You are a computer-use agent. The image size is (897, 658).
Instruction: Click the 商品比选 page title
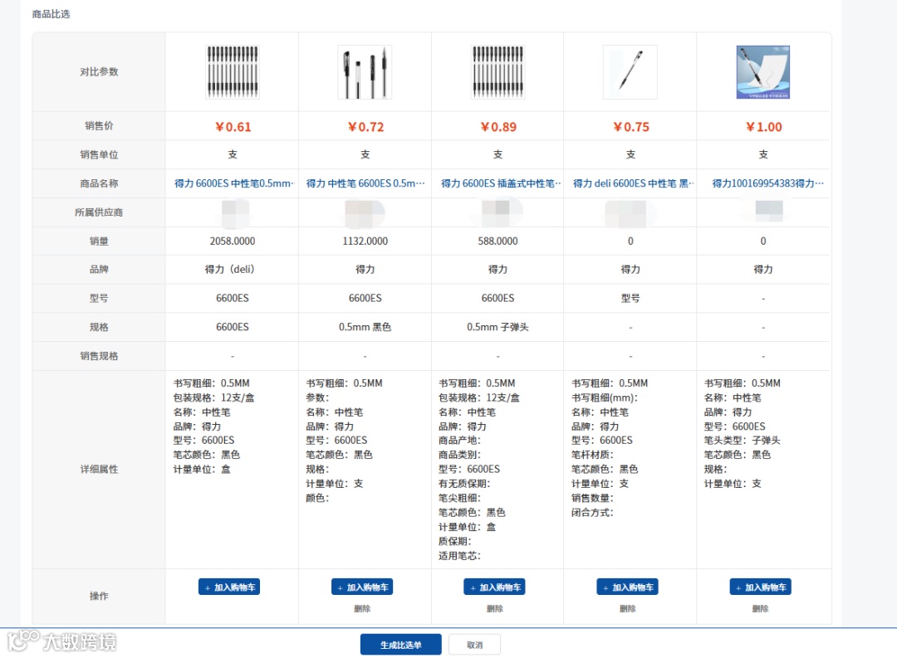51,14
